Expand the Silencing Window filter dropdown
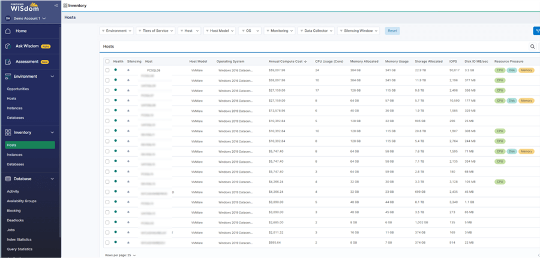This screenshot has height=258, width=540. (x=358, y=31)
